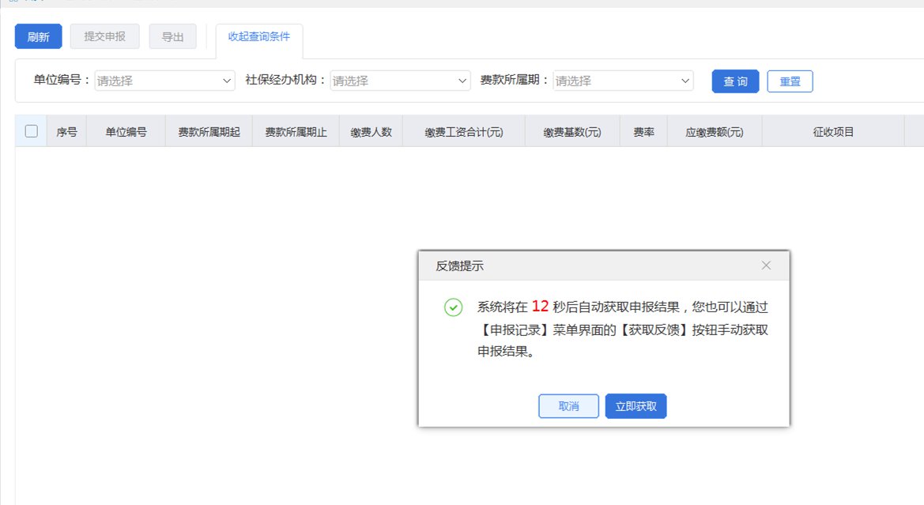Click the green success checkmark icon
Screen dimensions: 924x505
[x=453, y=307]
